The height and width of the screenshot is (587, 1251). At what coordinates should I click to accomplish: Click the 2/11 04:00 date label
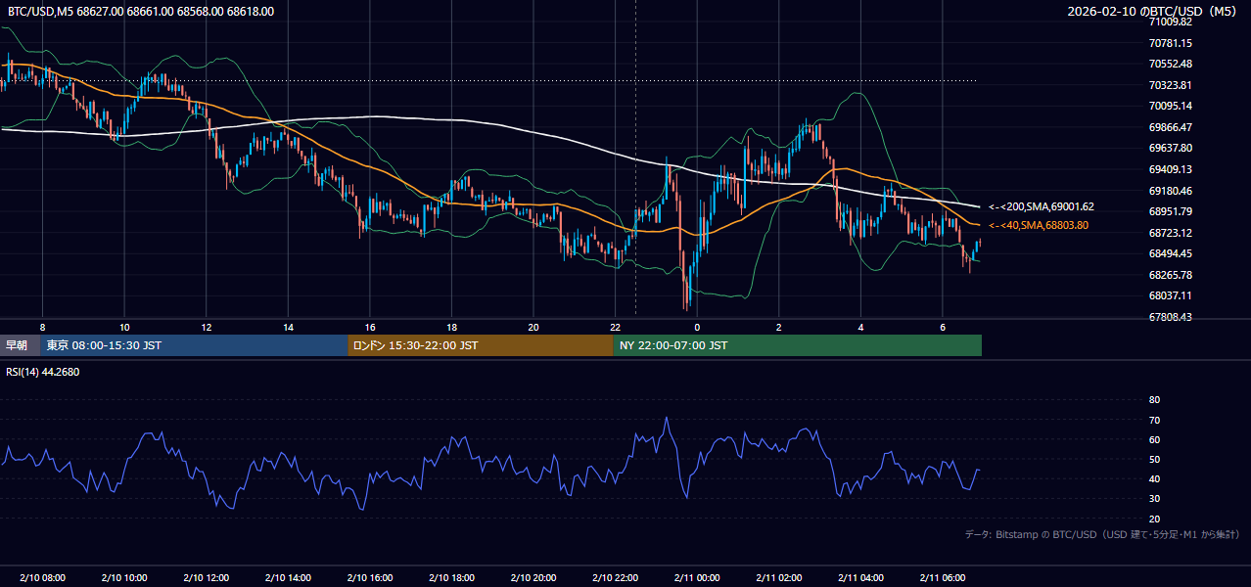click(859, 577)
